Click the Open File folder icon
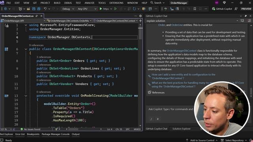The image size is (253, 142). [x=28, y=9]
